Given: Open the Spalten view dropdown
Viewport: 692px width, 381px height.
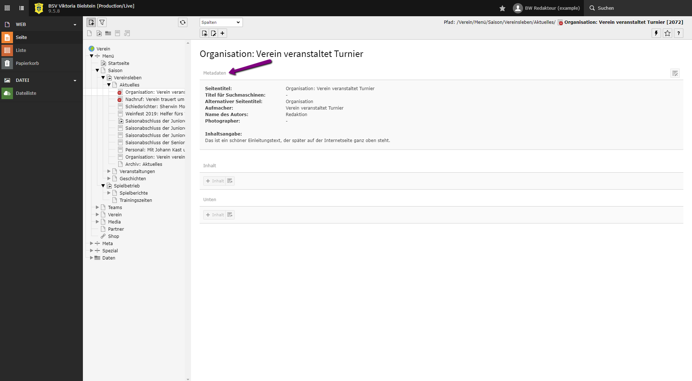Looking at the screenshot, I should pos(221,22).
